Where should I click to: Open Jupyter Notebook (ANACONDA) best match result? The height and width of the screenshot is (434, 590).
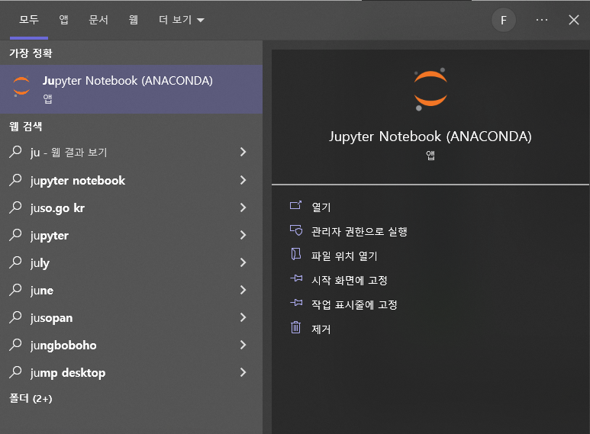pos(131,89)
